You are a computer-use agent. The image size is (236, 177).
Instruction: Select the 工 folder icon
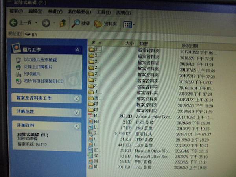pos(91,92)
